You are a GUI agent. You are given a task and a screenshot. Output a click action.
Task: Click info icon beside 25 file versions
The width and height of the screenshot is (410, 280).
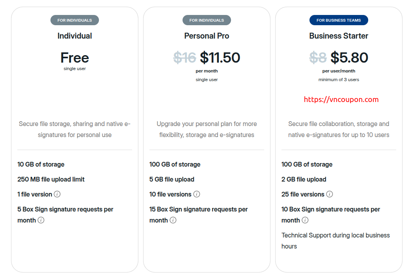[x=330, y=194]
